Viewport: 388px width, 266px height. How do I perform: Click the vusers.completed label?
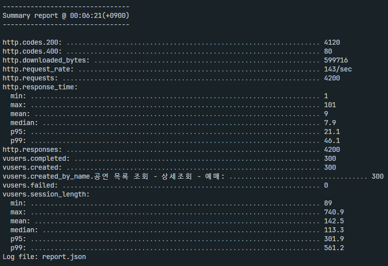click(x=36, y=159)
